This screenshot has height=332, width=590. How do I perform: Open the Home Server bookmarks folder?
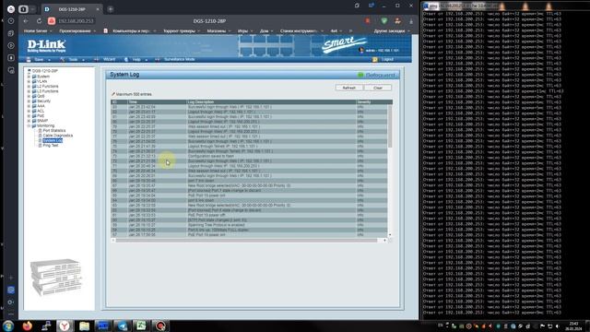click(x=37, y=30)
